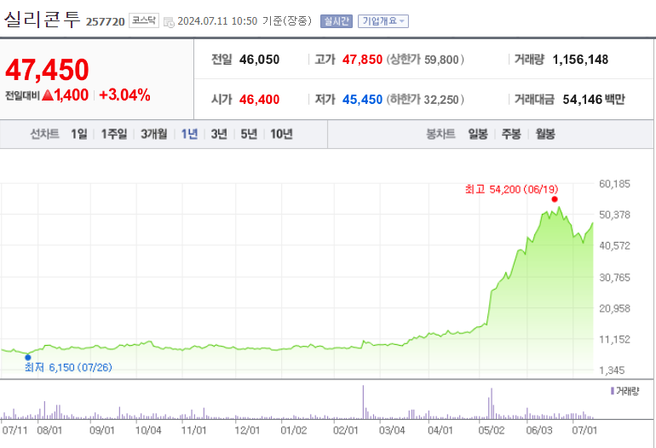Click the stock code 257720
Screen dimensions: 656x448
coord(106,21)
